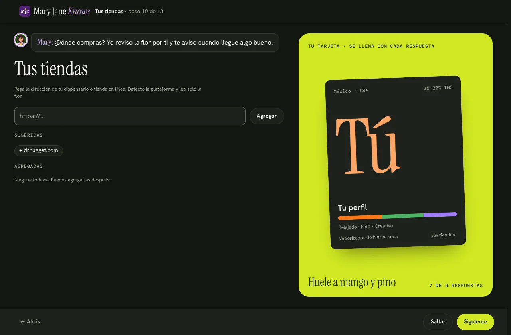The image size is (511, 335).
Task: Click the '15-22% THC' label on card
Action: pos(438,88)
